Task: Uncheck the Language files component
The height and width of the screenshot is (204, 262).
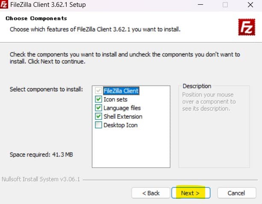Action: point(98,108)
